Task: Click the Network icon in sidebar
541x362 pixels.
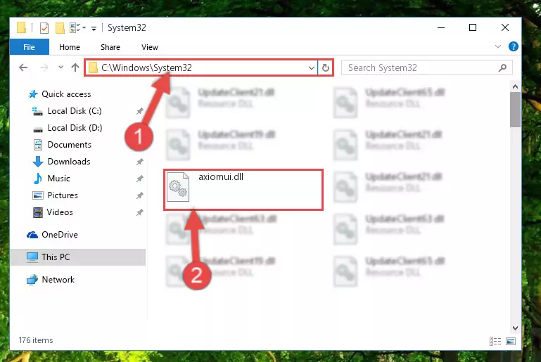Action: point(32,280)
